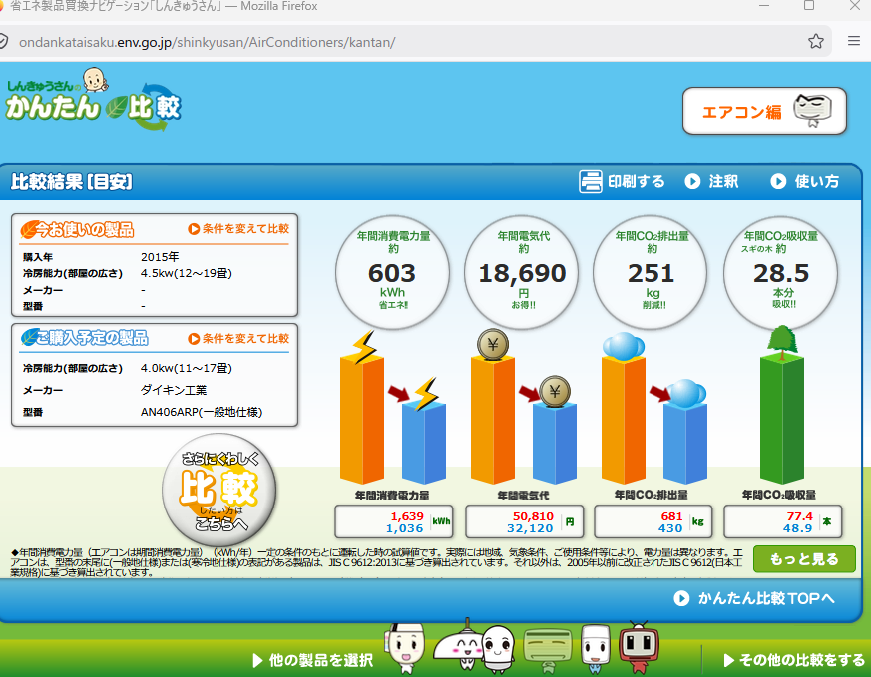This screenshot has width=871, height=677.
Task: Click 4.0kw(11～17畳) cooling capacity
Action: click(x=187, y=368)
